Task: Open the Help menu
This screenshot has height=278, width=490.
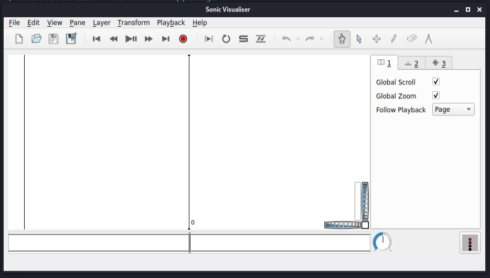Action: pyautogui.click(x=200, y=23)
